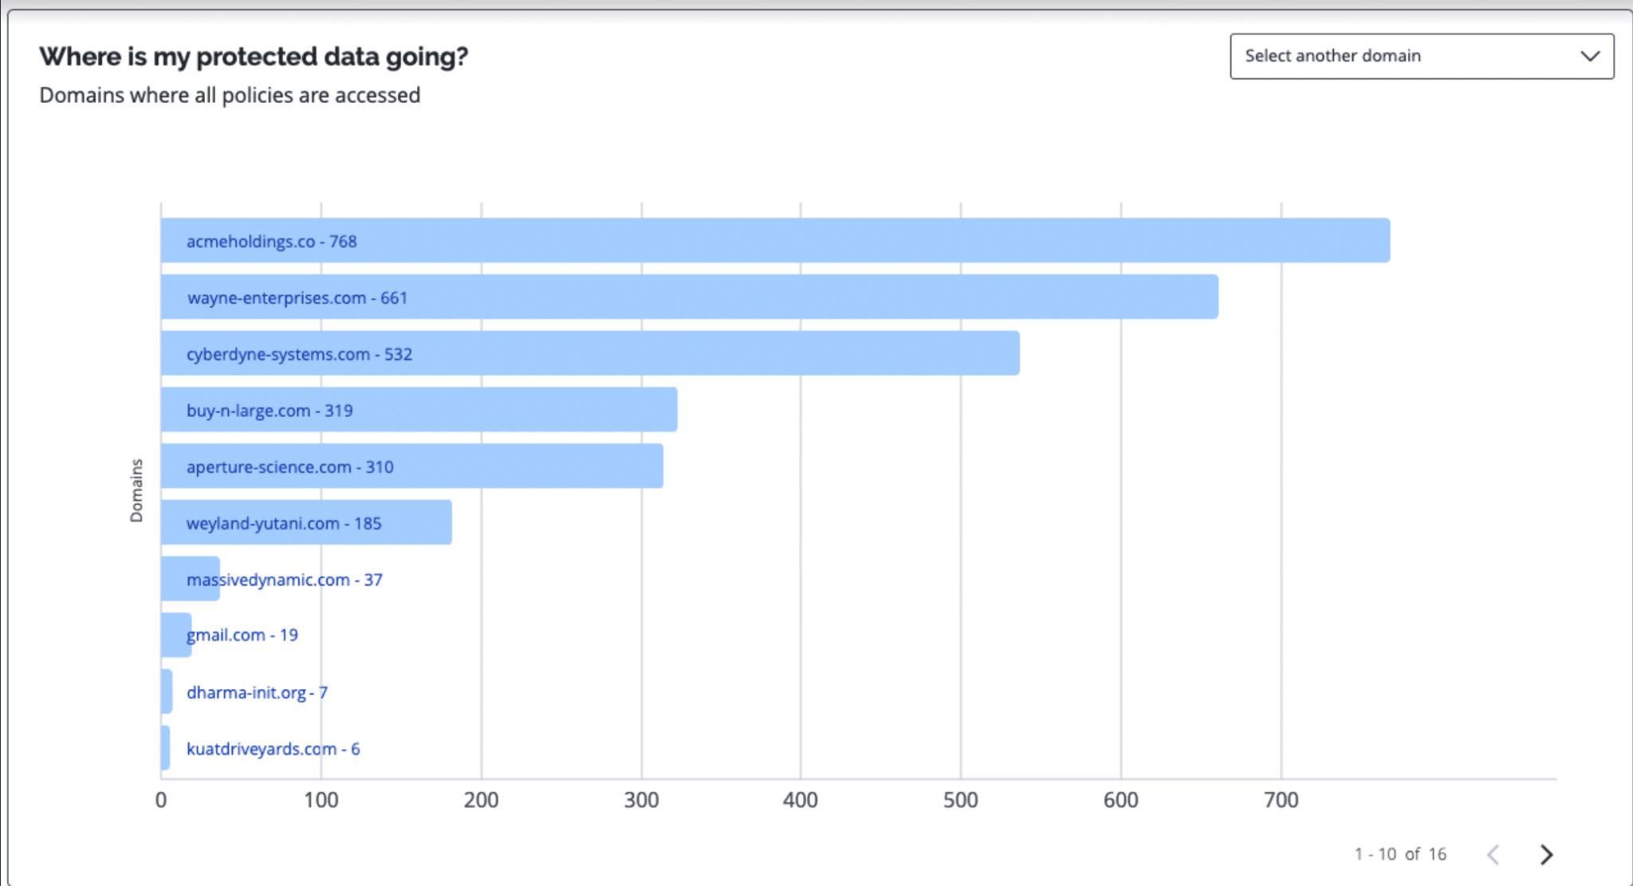Go to next page of domains
The image size is (1633, 886).
[1546, 855]
